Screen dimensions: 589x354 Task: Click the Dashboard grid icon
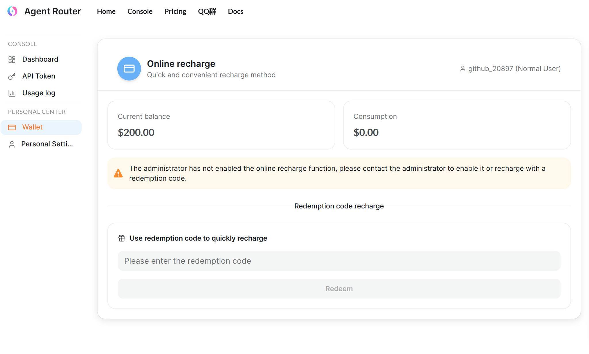12,60
